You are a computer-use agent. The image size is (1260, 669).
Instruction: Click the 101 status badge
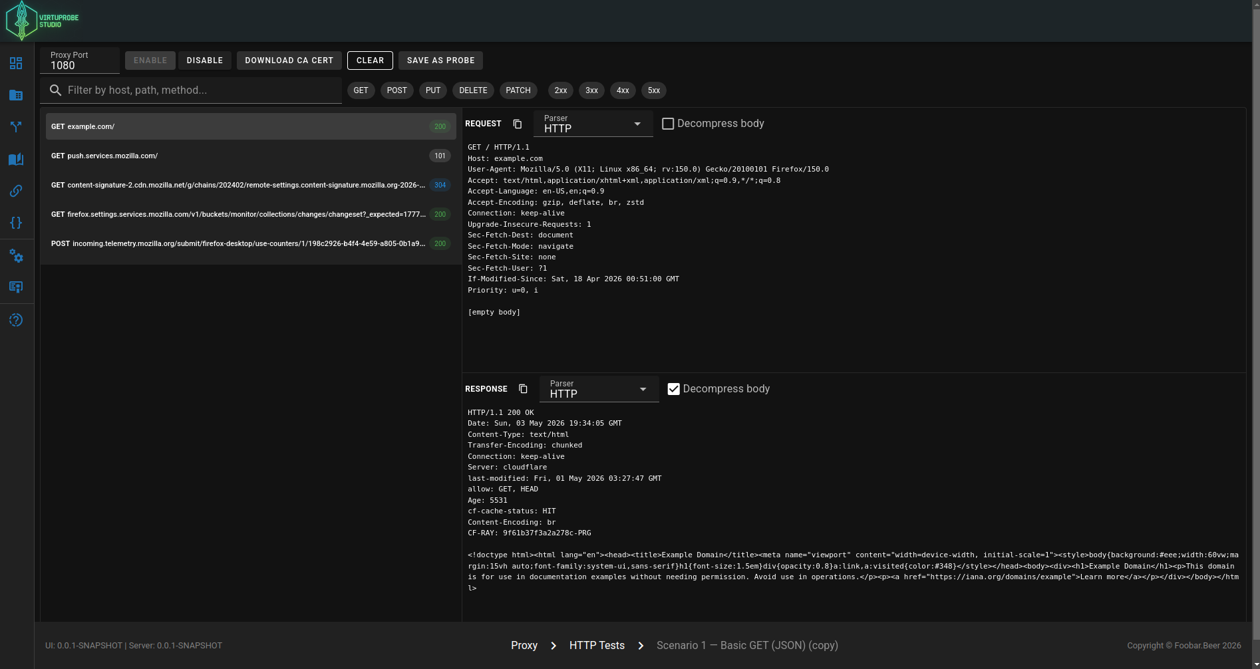point(440,156)
